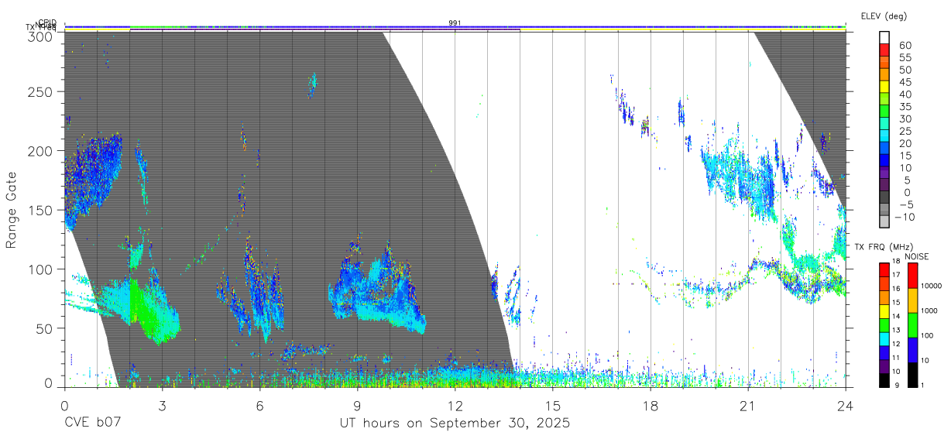951x439 pixels.
Task: Click the bright green swatch in the ELEV color bar
Action: [x=884, y=111]
